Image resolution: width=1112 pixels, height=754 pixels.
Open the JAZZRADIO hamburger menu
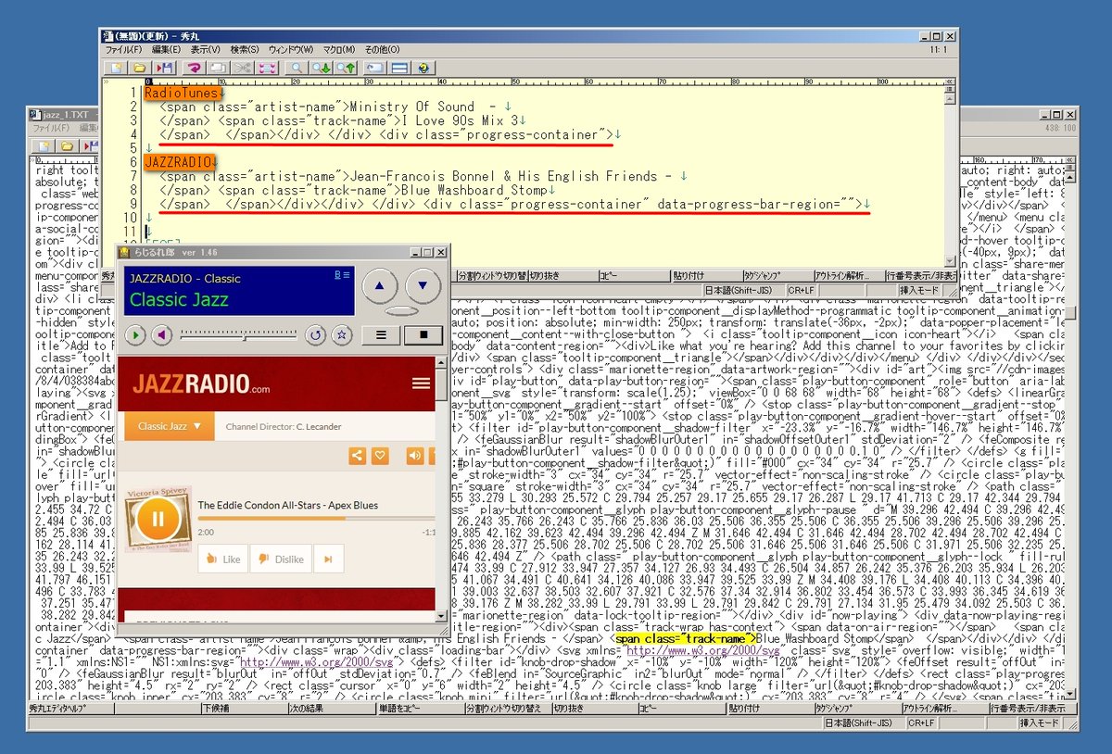coord(421,383)
